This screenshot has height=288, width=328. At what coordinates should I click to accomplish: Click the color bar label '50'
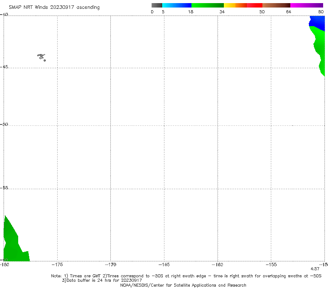pos(262,12)
